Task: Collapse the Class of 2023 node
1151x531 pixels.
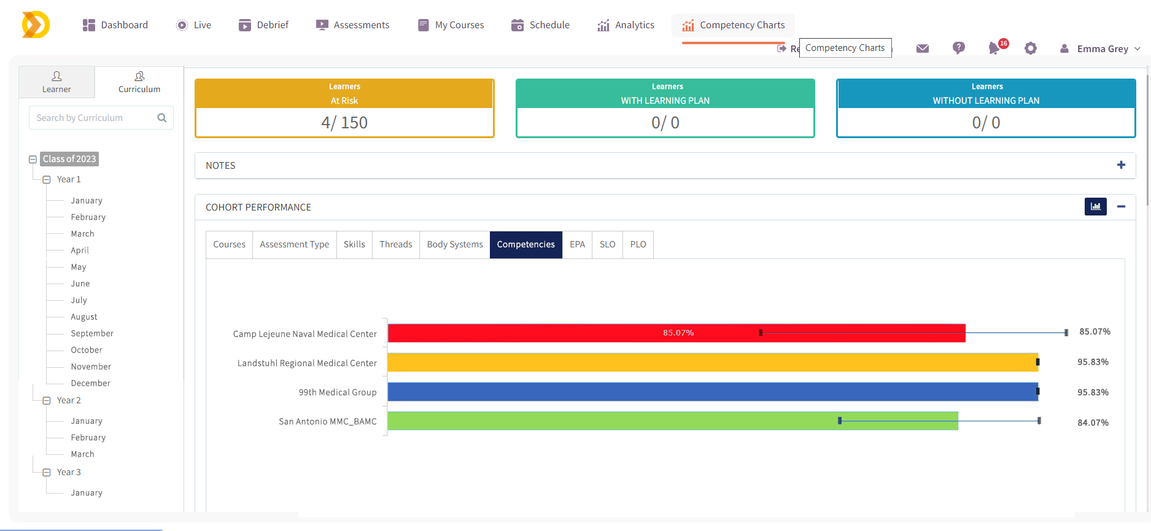Action: coord(33,160)
